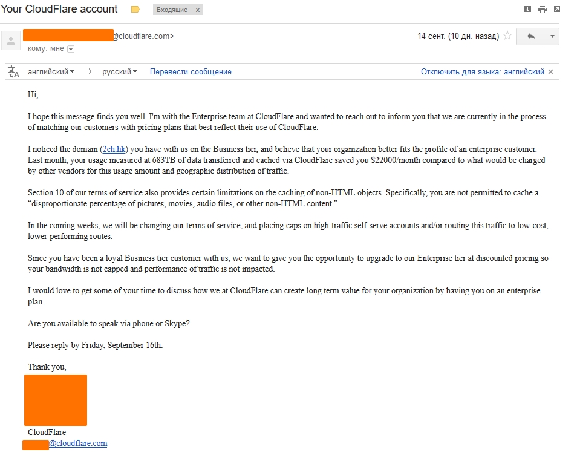
Task: Open more options dropdown beside reply
Action: coord(552,36)
